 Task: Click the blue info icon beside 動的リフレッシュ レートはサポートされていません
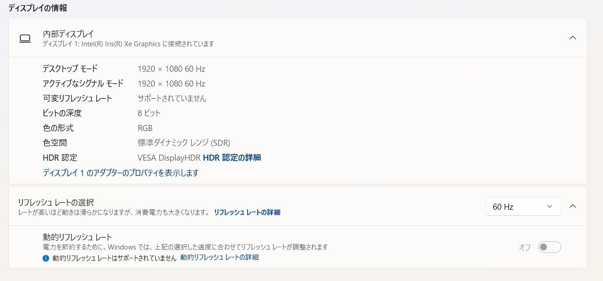point(45,258)
